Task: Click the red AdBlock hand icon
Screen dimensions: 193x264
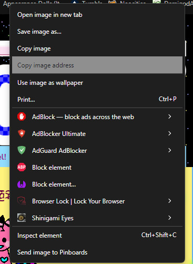Action: [22, 116]
